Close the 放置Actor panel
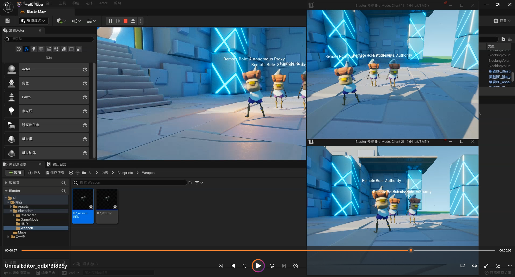 [40, 31]
